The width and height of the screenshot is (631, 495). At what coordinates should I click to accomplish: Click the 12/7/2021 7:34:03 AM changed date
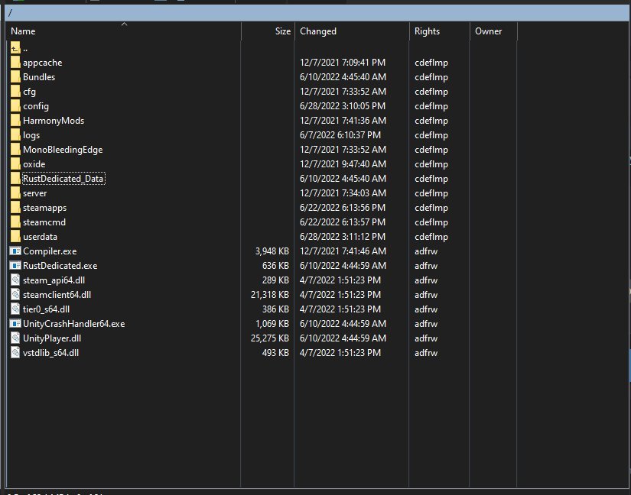click(343, 193)
